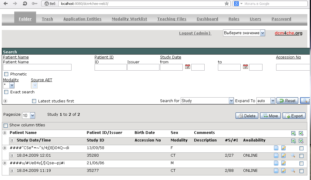Open the Password tab
Image resolution: width=311 pixels, height=180 pixels.
coord(281,19)
